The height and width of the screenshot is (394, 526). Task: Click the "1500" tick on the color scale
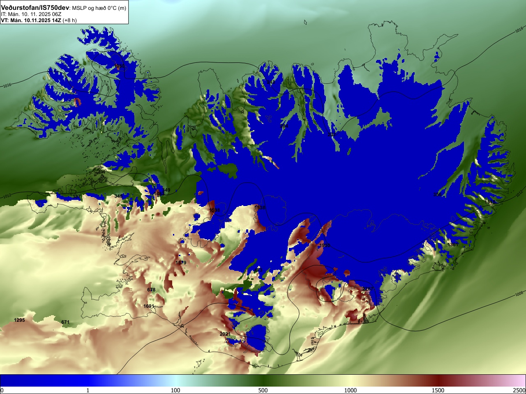tap(438, 390)
